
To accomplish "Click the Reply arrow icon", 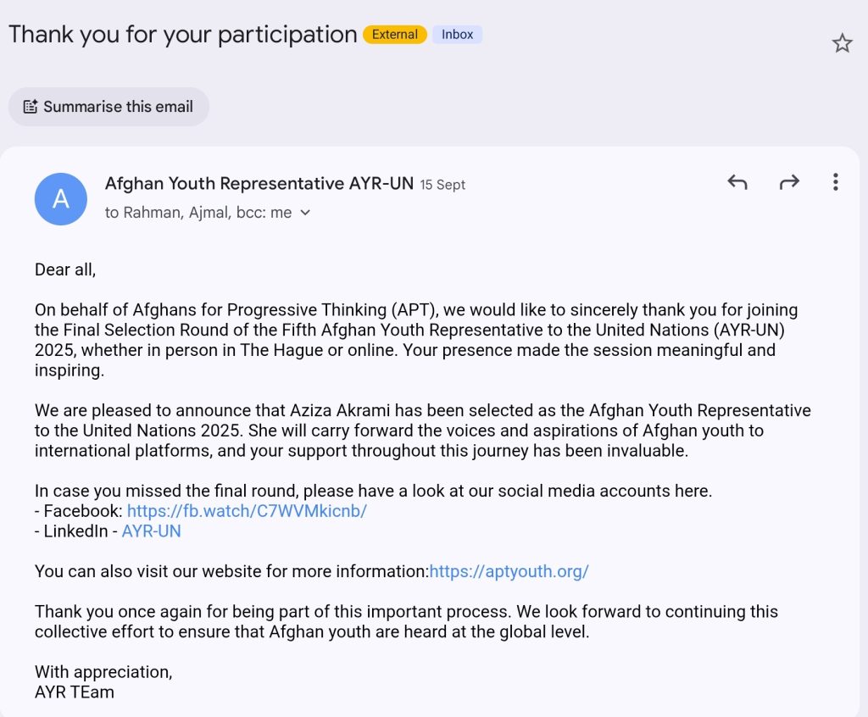I will [737, 182].
